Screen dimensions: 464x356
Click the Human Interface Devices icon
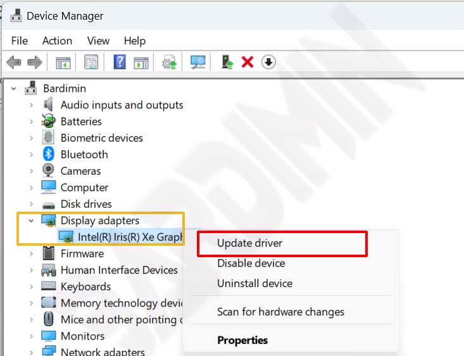coord(49,270)
